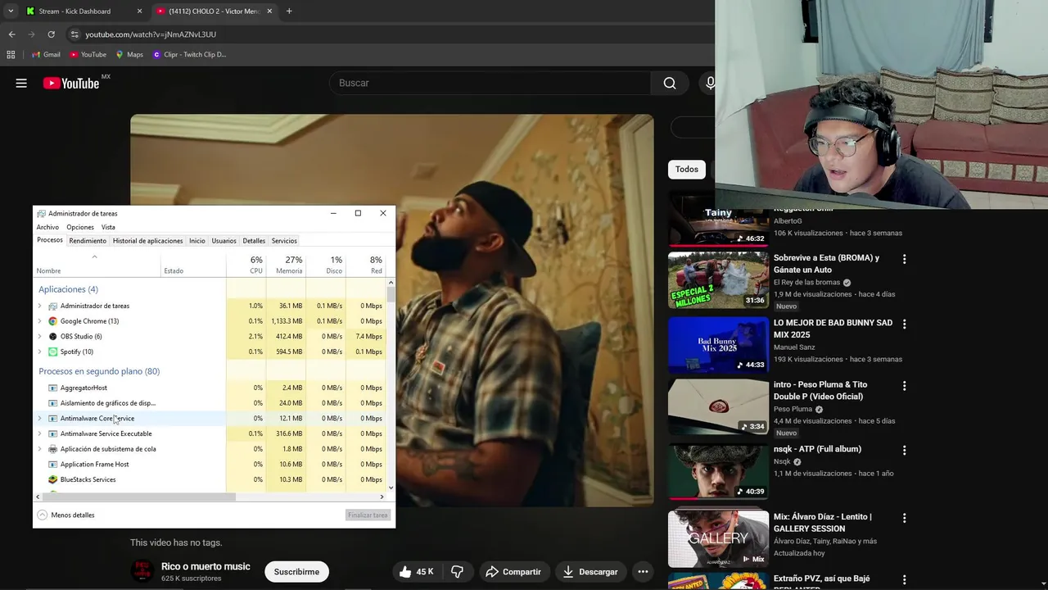The height and width of the screenshot is (590, 1048).
Task: Open the Chrome apps grid in bookmarks bar
Action: (x=11, y=55)
